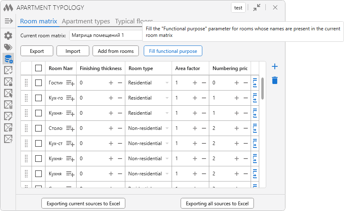
Task: Check the select-all checkbox in table header
Action: pos(38,68)
